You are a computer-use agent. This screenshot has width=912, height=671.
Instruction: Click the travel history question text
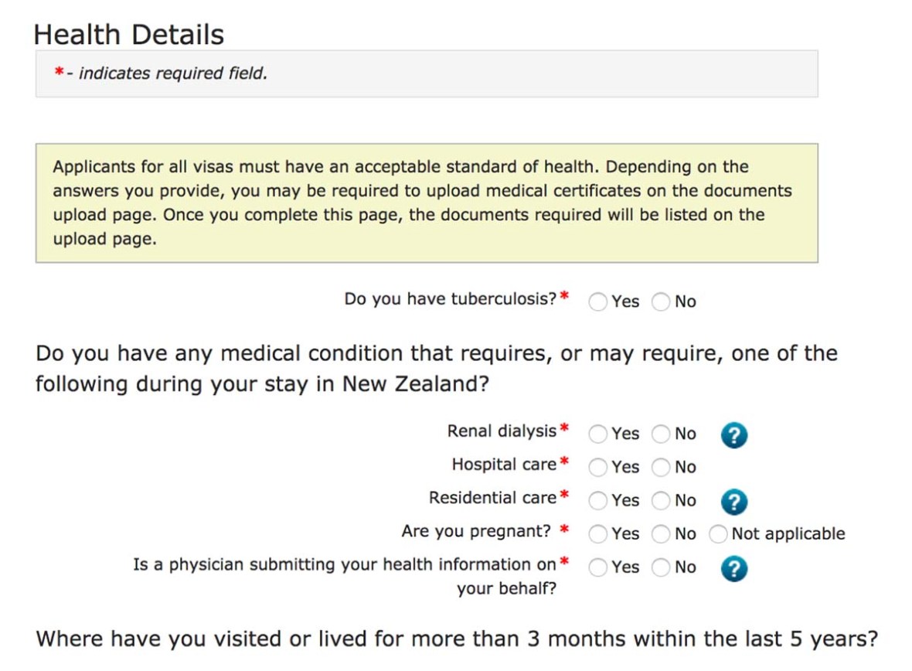pyautogui.click(x=456, y=638)
